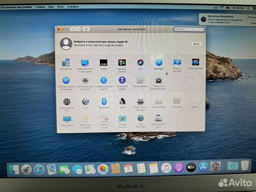Viewport: 256px width, 192px height.
Task: Open Siri preferences pane
Action: point(140,64)
